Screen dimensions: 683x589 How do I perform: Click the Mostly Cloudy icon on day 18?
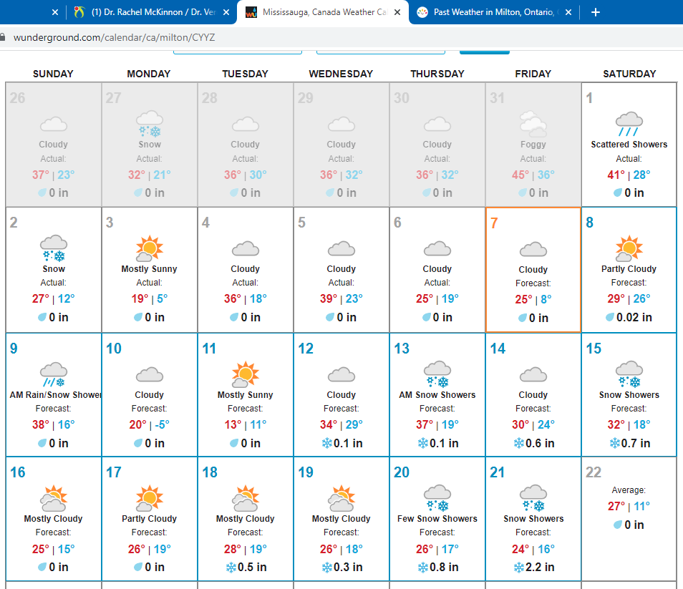pos(246,498)
